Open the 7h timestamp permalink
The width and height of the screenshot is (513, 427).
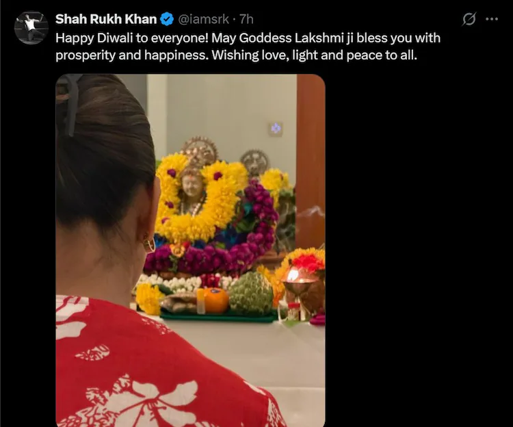click(246, 19)
